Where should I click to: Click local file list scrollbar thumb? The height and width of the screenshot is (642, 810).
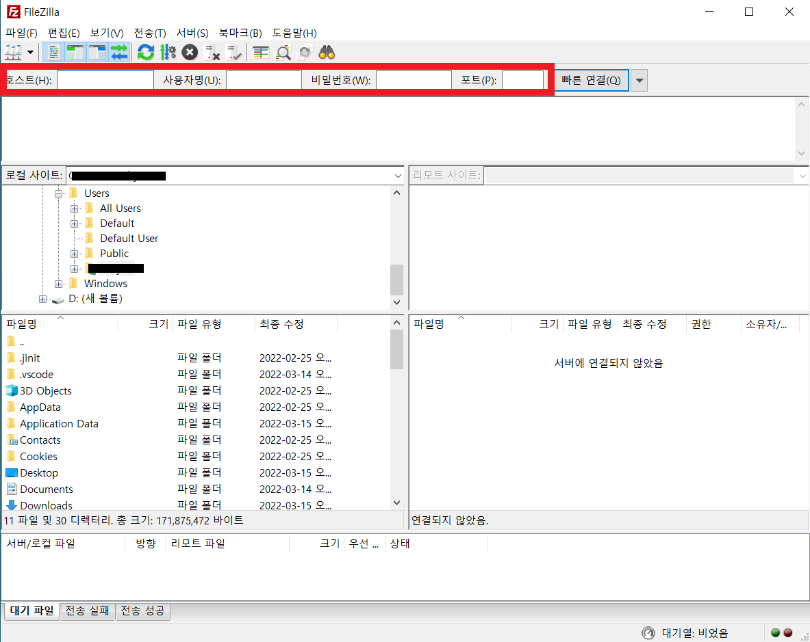396,349
